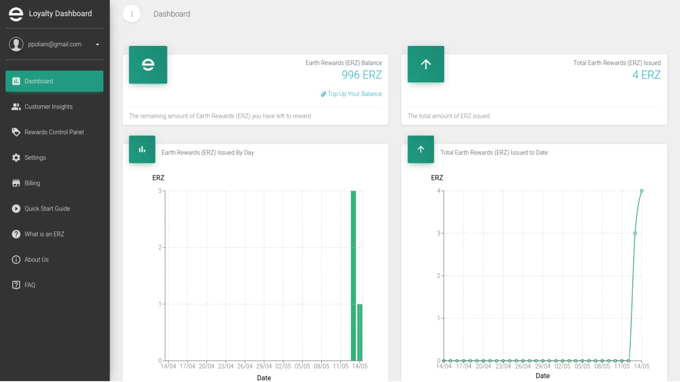This screenshot has width=680, height=382.
Task: Click the Quick Start Guide play icon
Action: pos(16,208)
